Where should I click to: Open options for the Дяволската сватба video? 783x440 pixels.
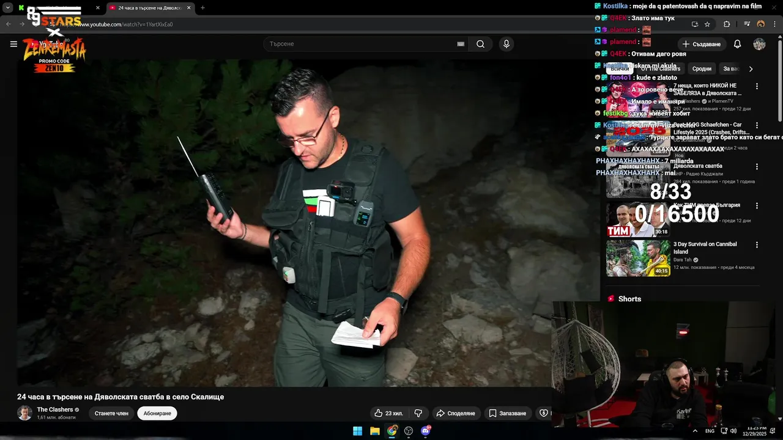point(757,166)
